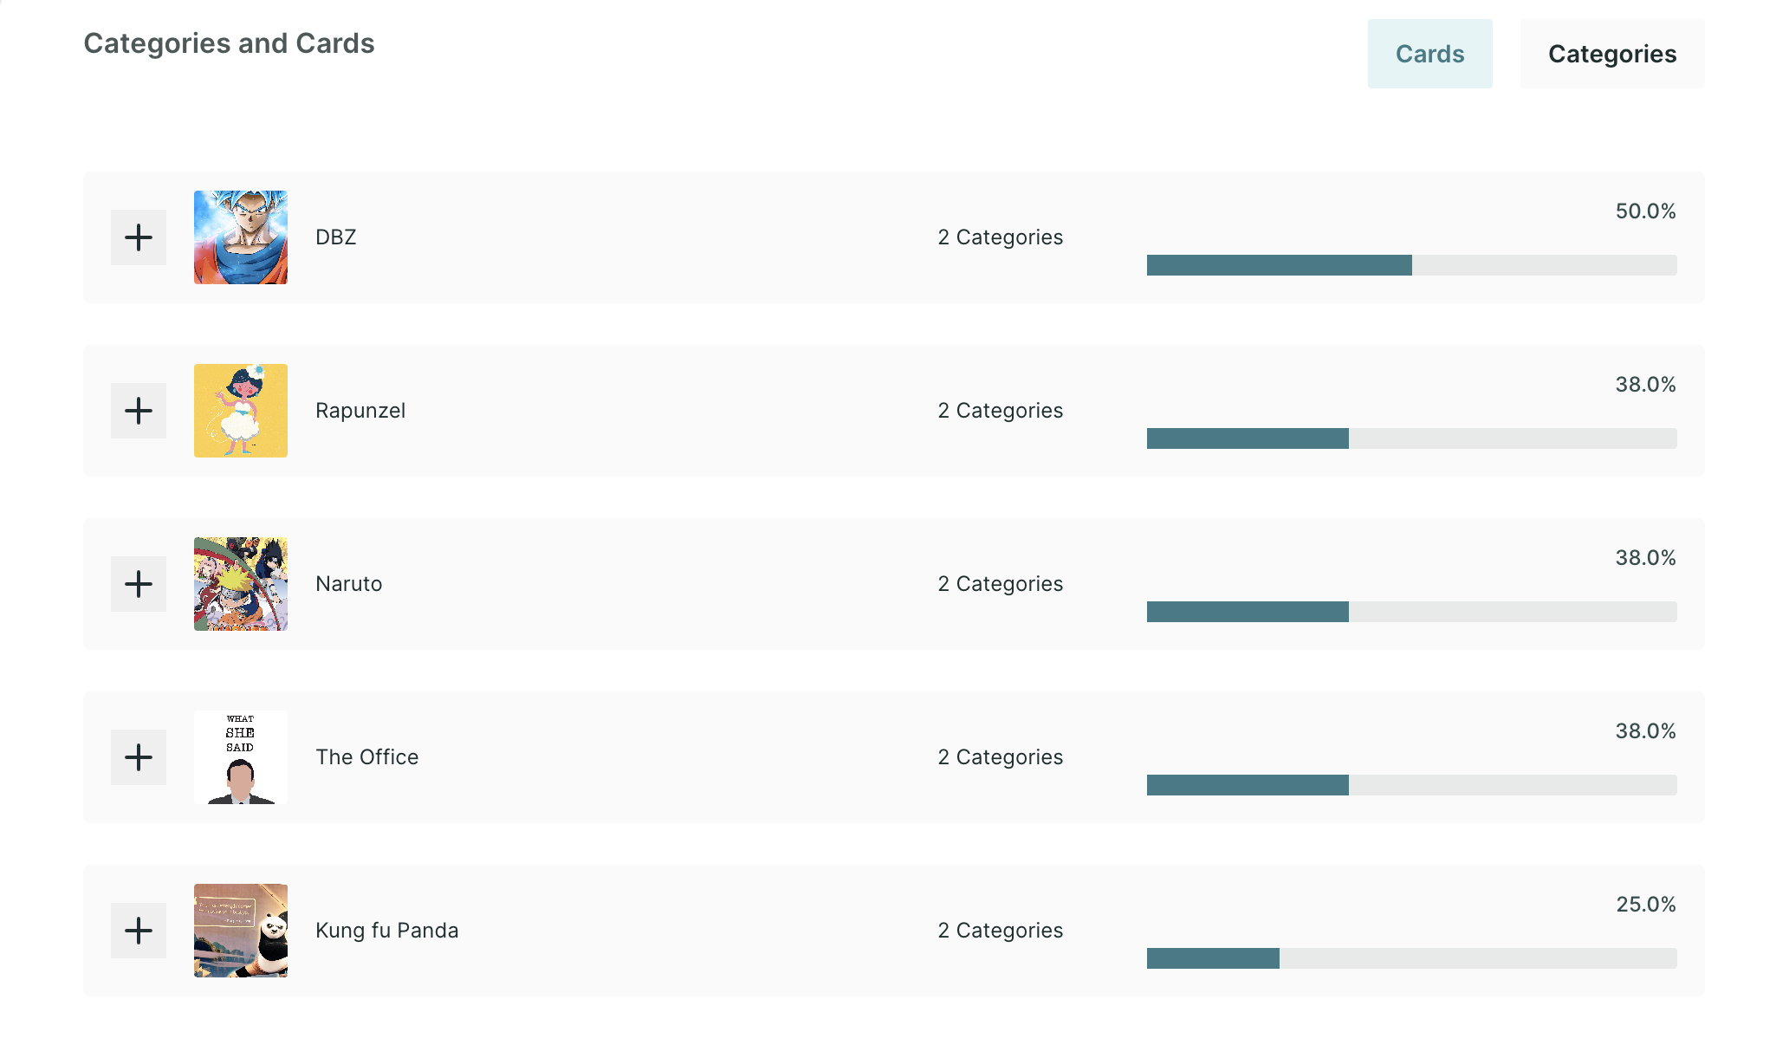Switch to the Cards tab
Image resolution: width=1776 pixels, height=1045 pixels.
[x=1429, y=54]
